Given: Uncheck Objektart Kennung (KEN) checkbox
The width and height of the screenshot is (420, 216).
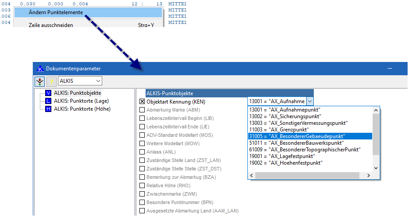Looking at the screenshot, I should click(142, 101).
